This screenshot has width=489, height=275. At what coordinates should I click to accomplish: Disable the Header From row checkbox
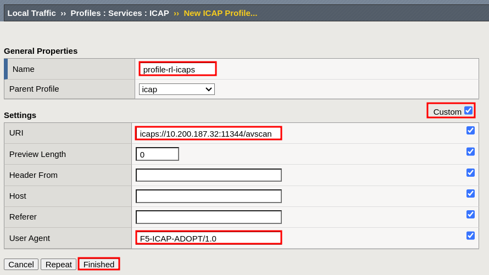point(470,172)
